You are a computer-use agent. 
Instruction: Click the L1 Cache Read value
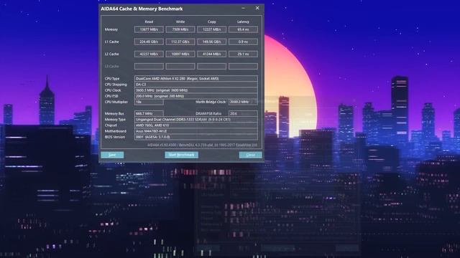pyautogui.click(x=149, y=42)
